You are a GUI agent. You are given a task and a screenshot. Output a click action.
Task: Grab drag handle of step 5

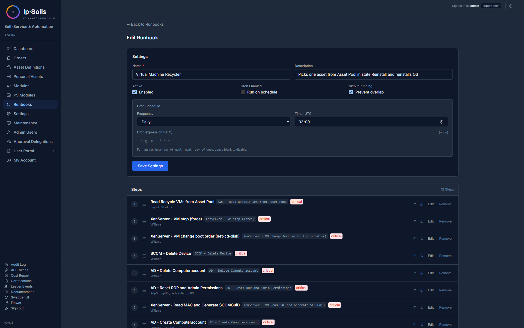click(x=144, y=273)
